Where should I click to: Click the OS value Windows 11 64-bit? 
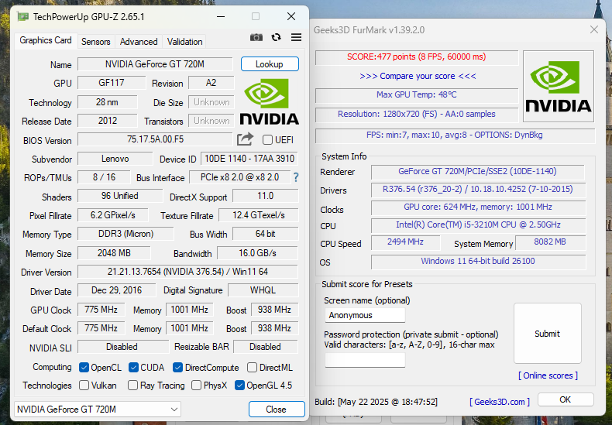(478, 262)
